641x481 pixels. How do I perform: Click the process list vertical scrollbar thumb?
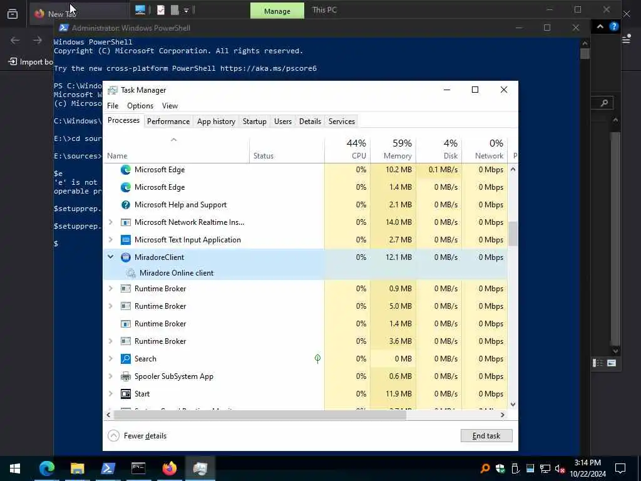(x=513, y=234)
